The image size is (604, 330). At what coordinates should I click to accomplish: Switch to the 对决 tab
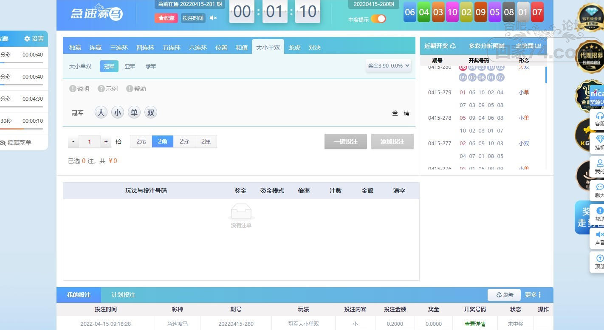pos(315,48)
